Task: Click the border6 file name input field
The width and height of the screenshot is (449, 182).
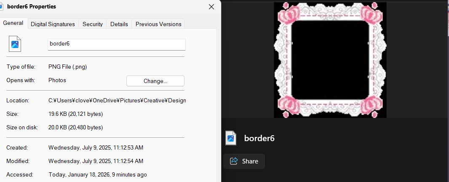Action: (117, 44)
